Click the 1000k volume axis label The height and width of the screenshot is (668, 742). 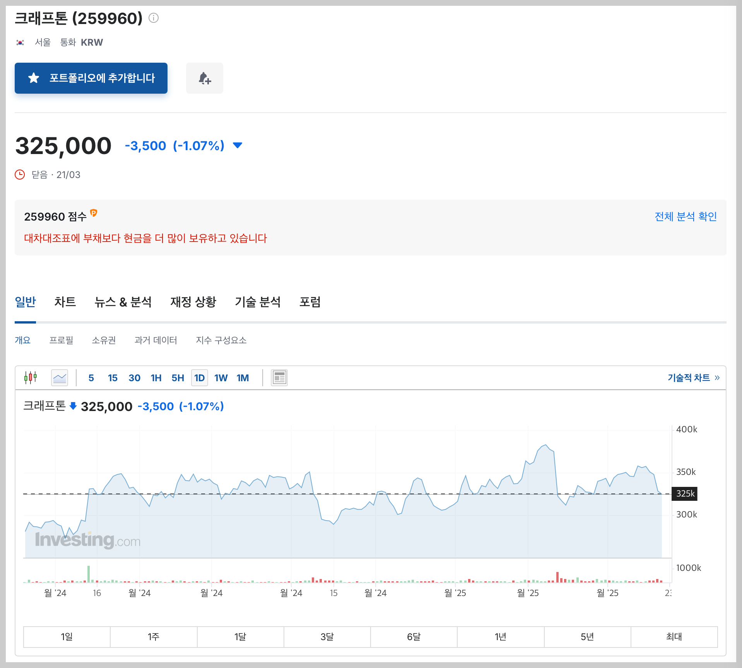click(x=688, y=568)
